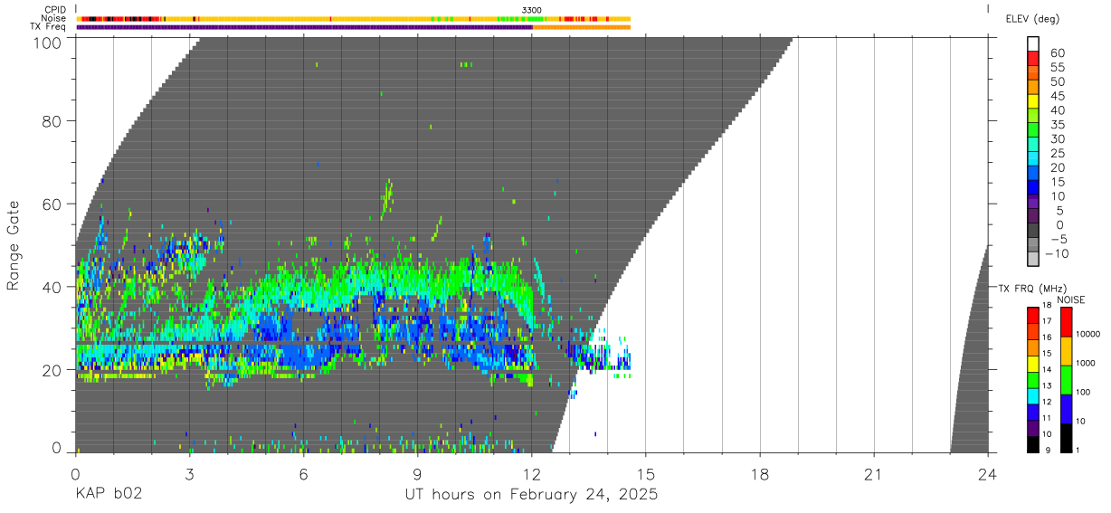The width and height of the screenshot is (1111, 513).
Task: Click the range gate tick label 80
Action: [x=52, y=121]
